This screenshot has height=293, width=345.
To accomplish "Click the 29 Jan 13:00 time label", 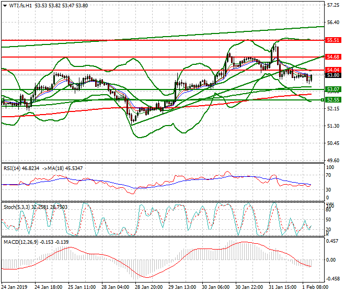I will (x=182, y=287).
